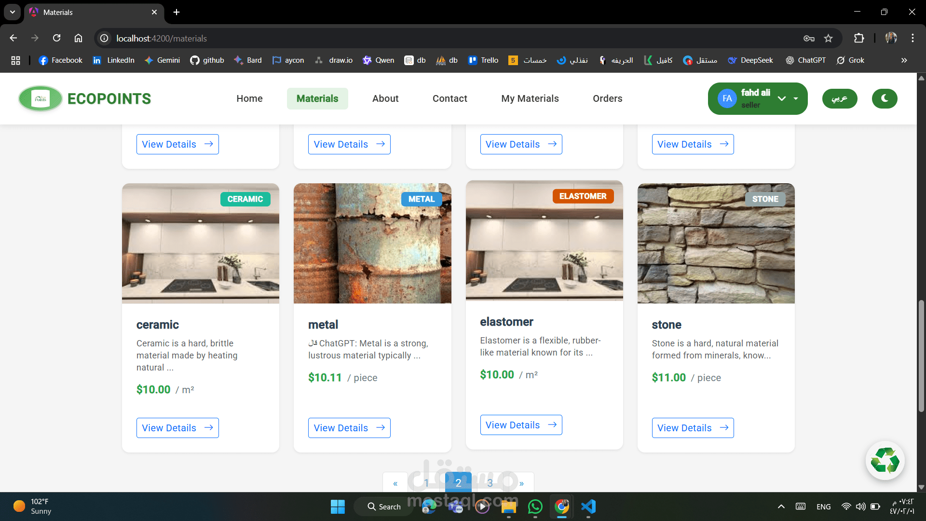Click the CERAMIC category badge
Image resolution: width=926 pixels, height=521 pixels.
(x=245, y=199)
